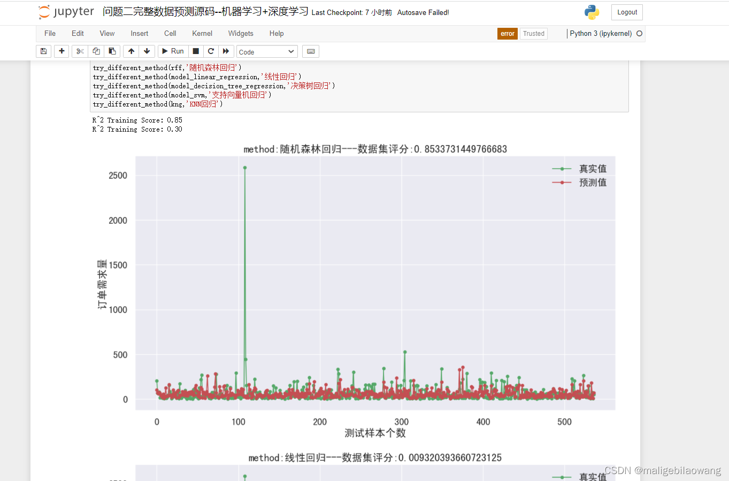Screen dimensions: 729x481
Task: Click the green 真实值 legend entry
Action: 579,169
